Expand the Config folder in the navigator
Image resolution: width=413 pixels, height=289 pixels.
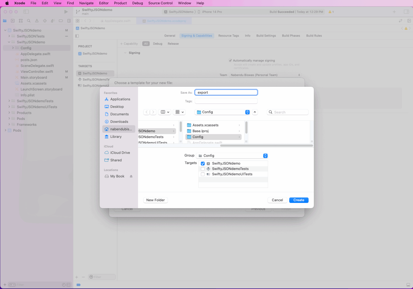pyautogui.click(x=12, y=48)
